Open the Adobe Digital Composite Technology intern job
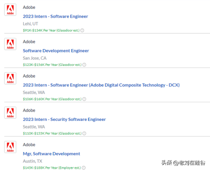Viewport: 210px width, 170px height. (x=101, y=85)
